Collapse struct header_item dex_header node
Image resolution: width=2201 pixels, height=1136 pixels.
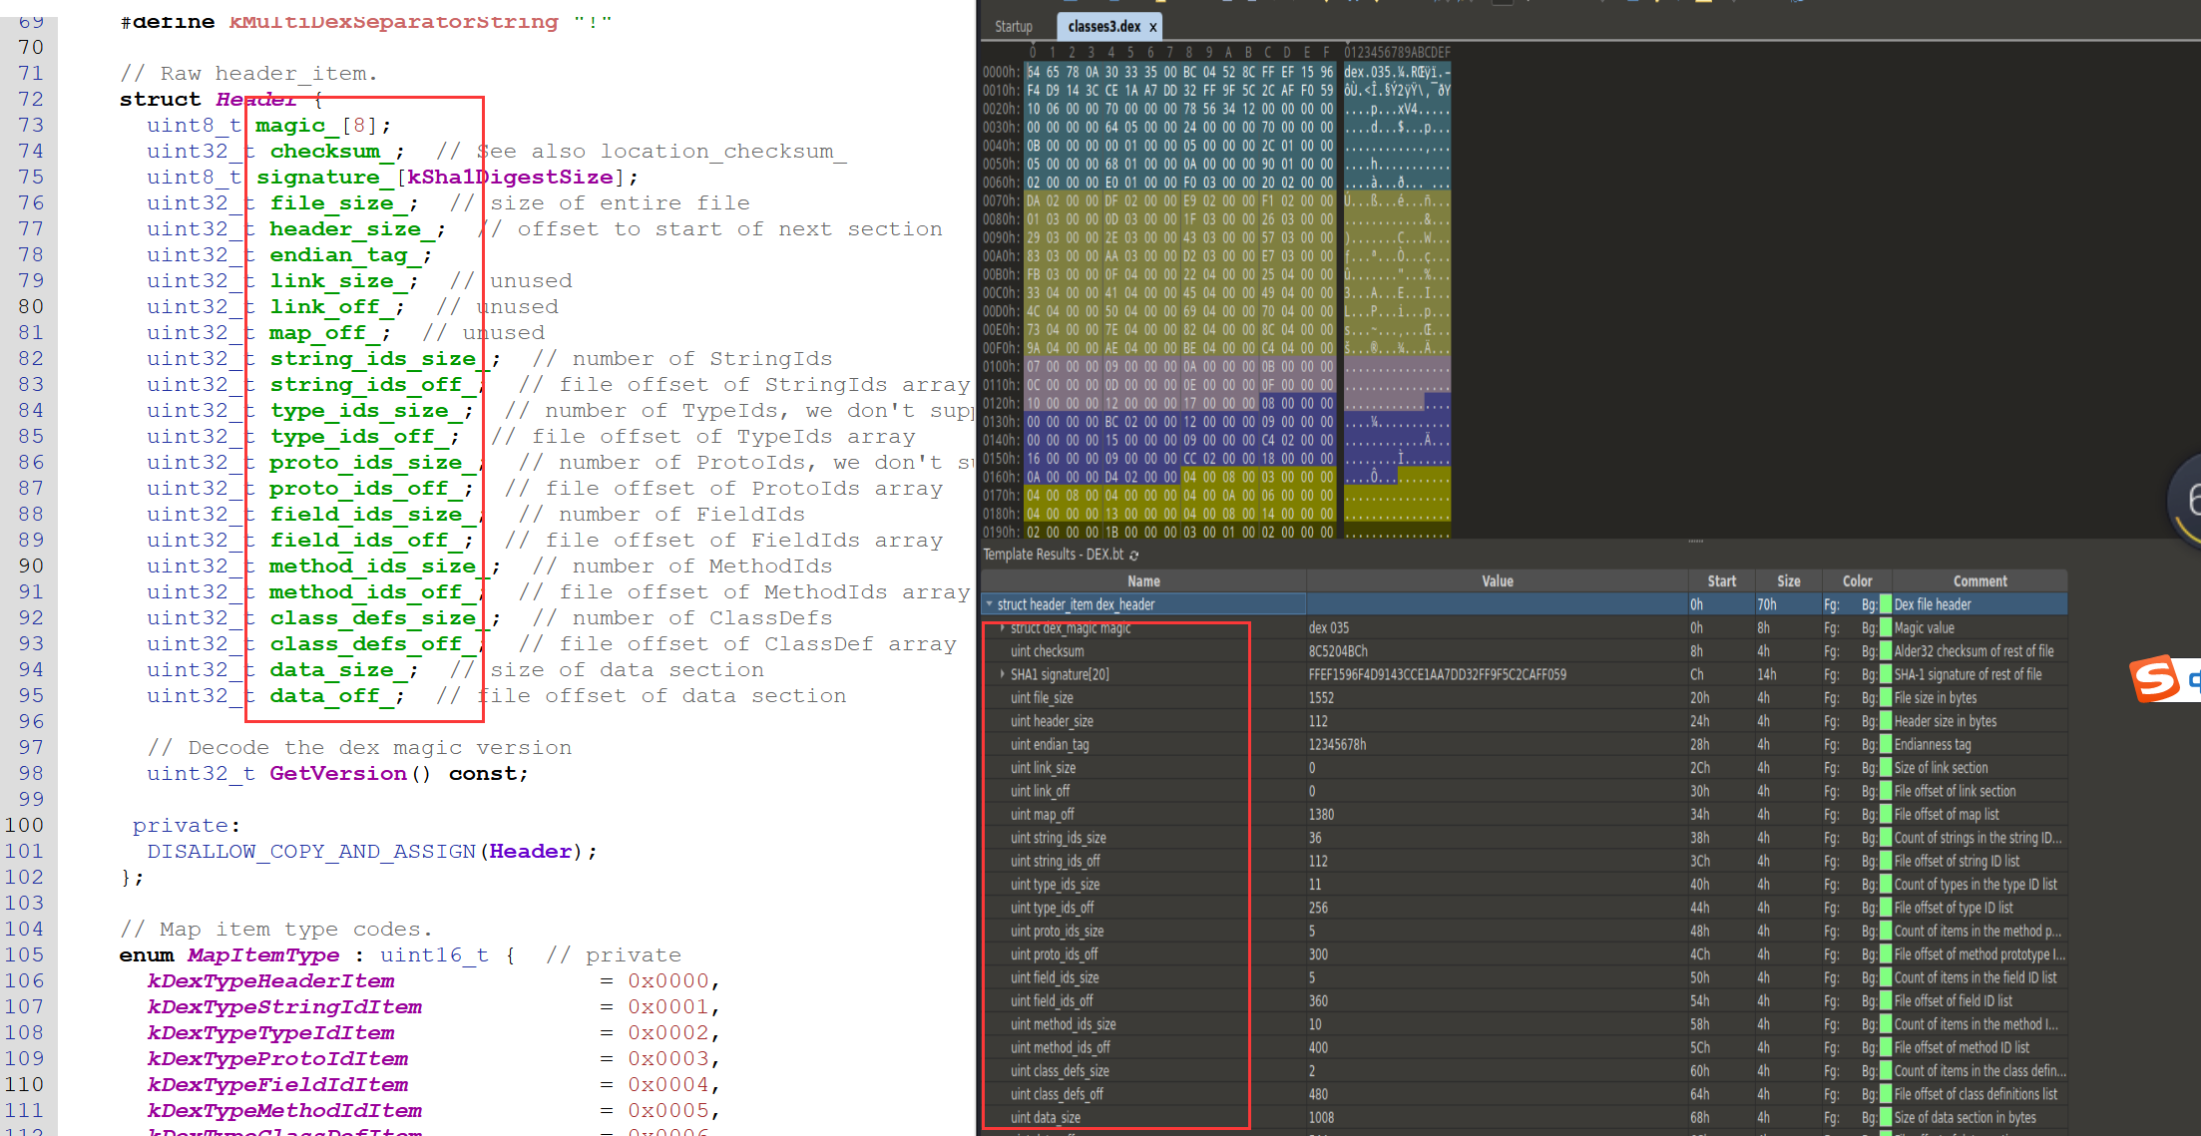(990, 604)
